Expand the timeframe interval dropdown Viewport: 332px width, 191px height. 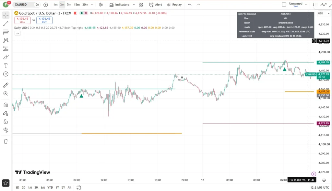point(92,5)
